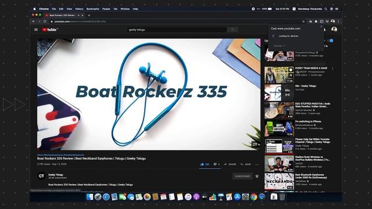
Task: Open Spotlight search in menu bar
Action: tap(325, 9)
